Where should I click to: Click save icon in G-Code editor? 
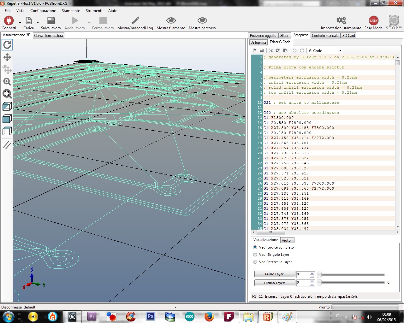[262, 50]
